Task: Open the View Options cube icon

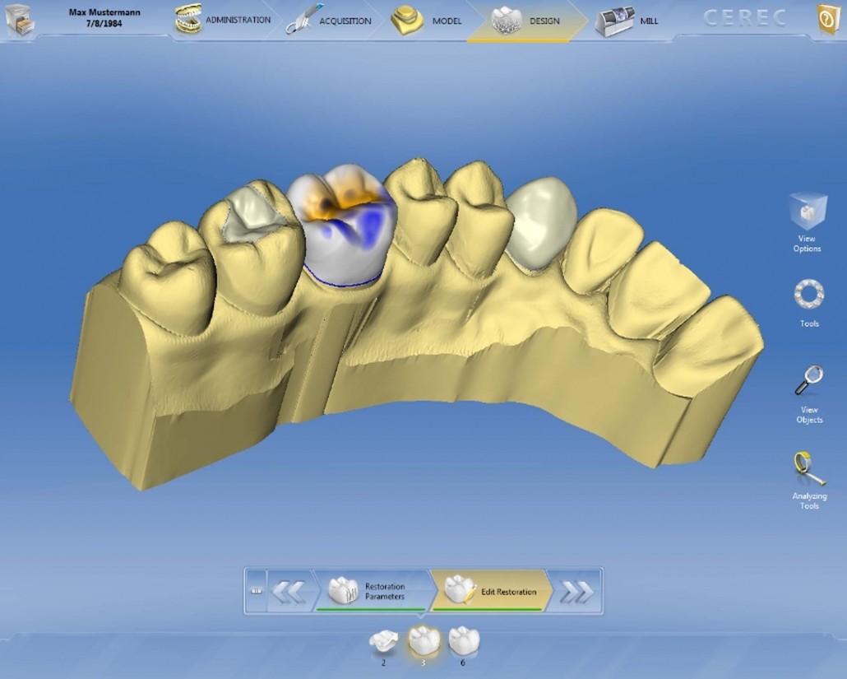Action: pyautogui.click(x=806, y=212)
